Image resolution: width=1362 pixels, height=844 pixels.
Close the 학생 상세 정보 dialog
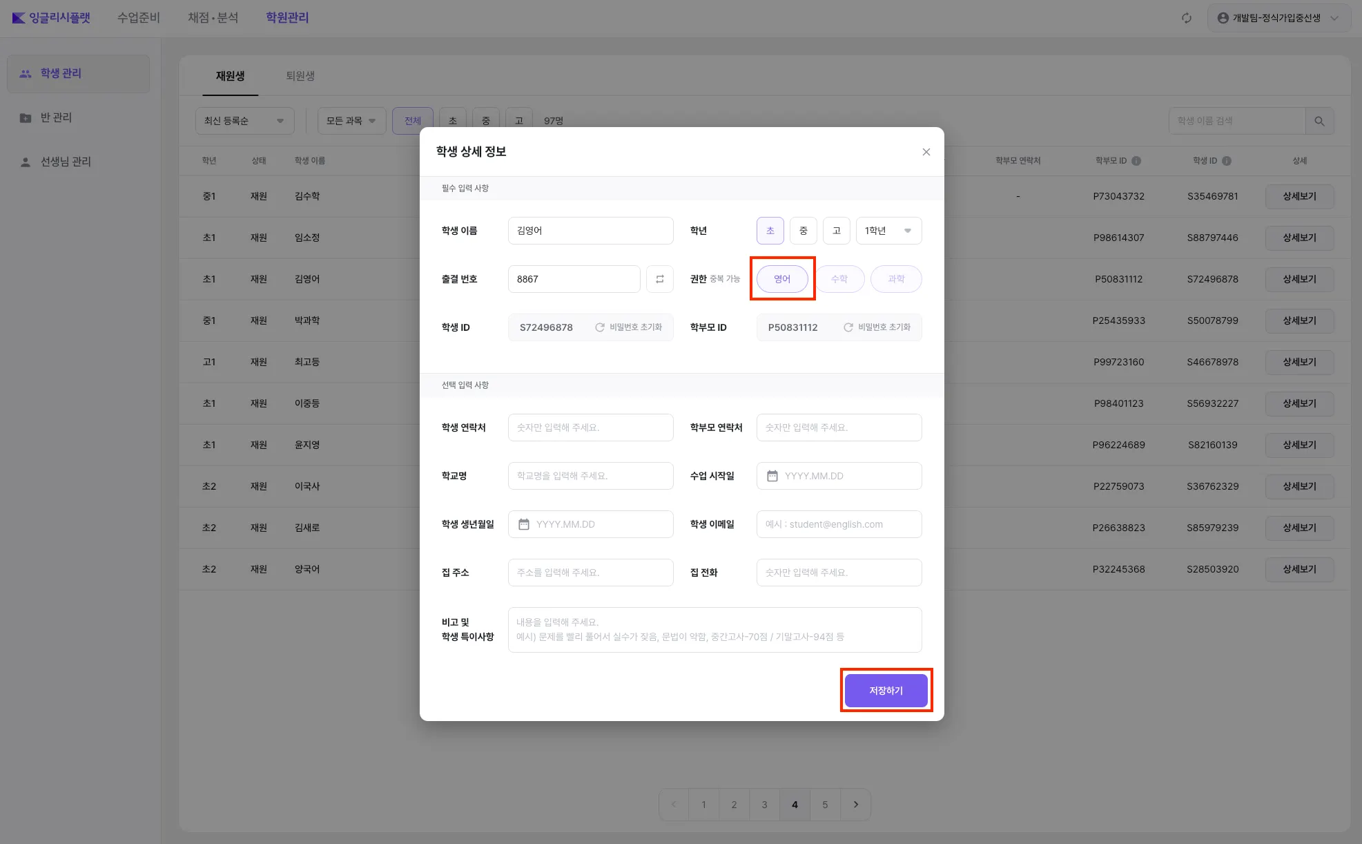[x=926, y=152]
